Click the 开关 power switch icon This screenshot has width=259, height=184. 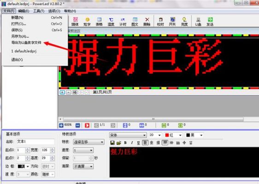172,22
